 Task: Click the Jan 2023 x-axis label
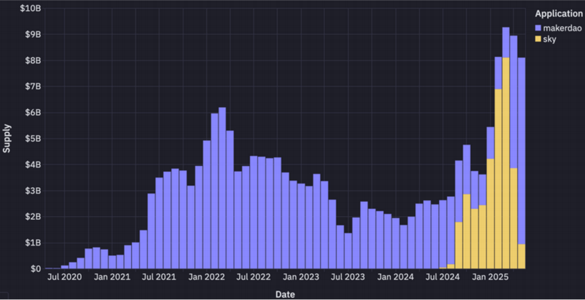(x=301, y=277)
